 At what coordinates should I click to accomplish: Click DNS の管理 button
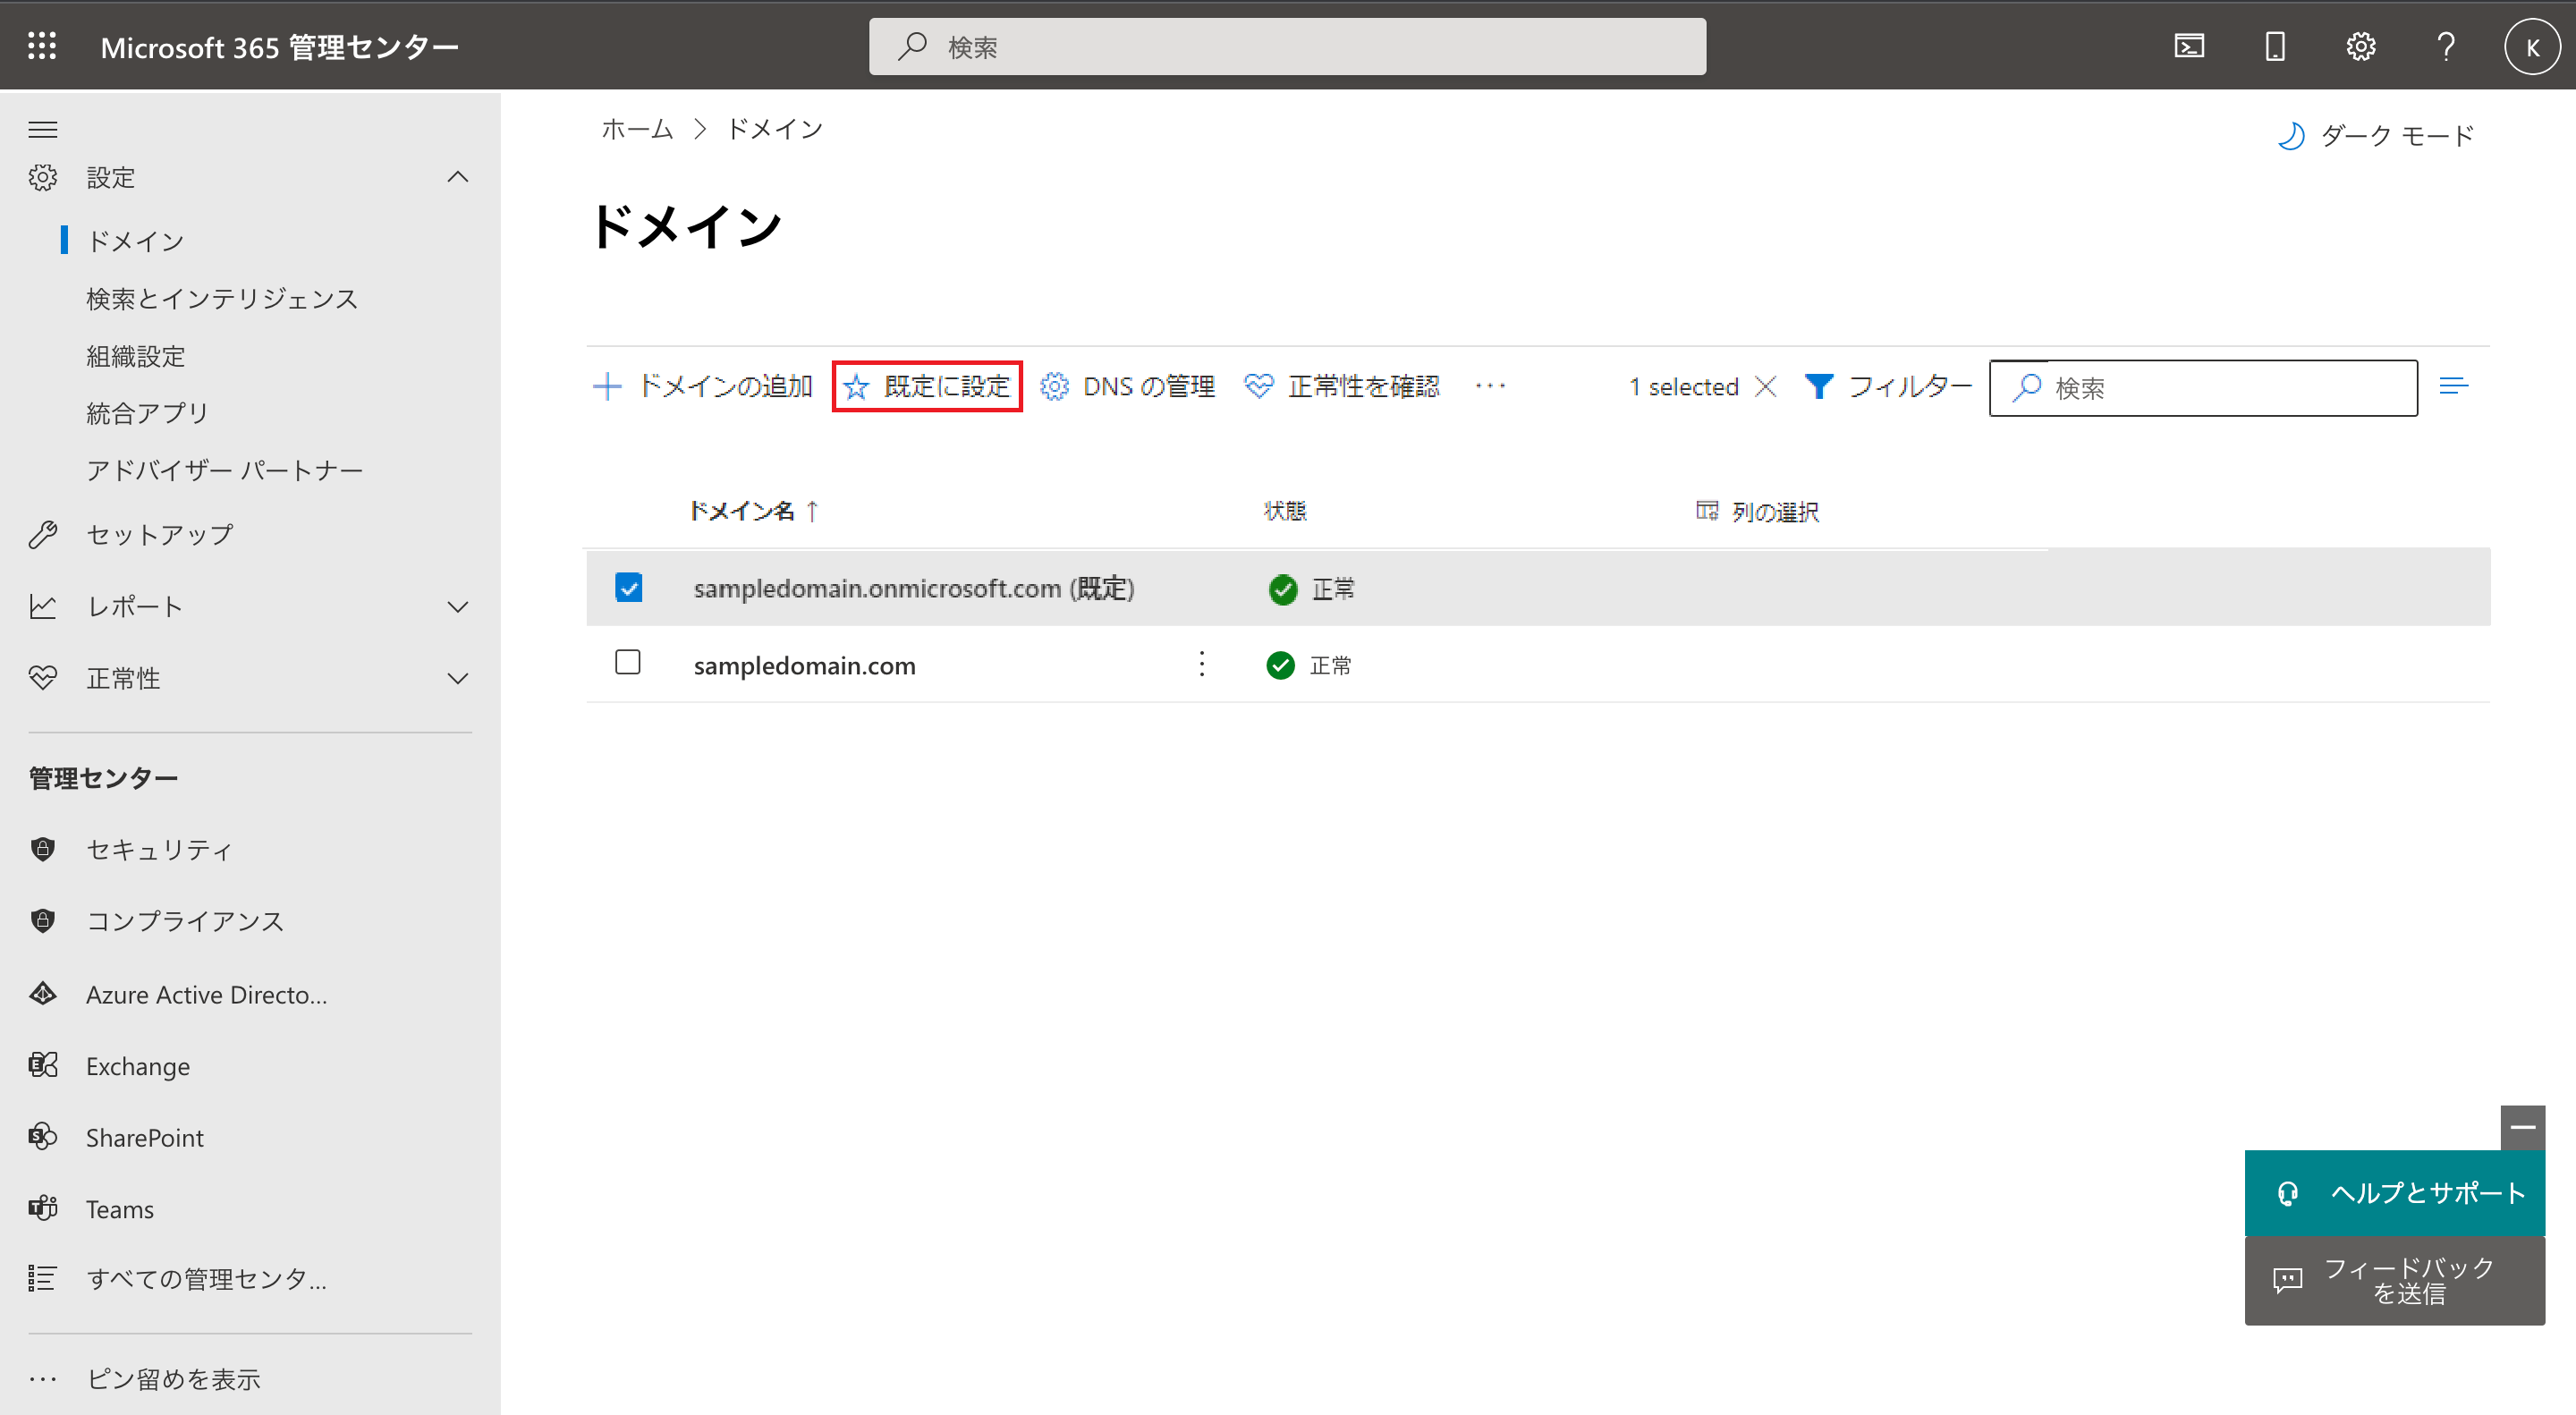tap(1128, 386)
